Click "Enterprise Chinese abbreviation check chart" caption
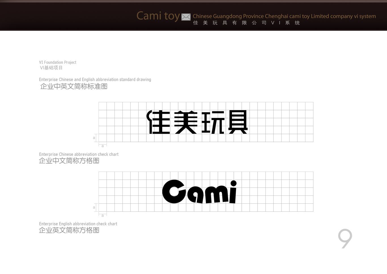The height and width of the screenshot is (274, 387). click(x=79, y=155)
